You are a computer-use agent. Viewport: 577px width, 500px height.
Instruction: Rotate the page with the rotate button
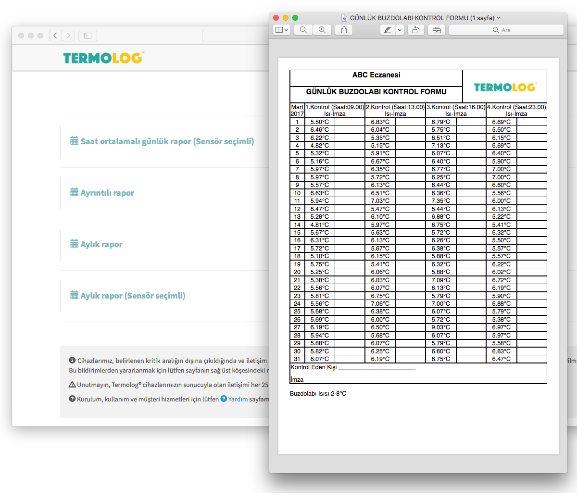[415, 30]
